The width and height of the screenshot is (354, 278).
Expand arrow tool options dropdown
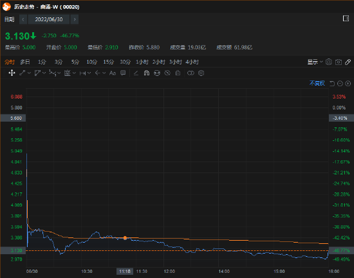point(104,73)
